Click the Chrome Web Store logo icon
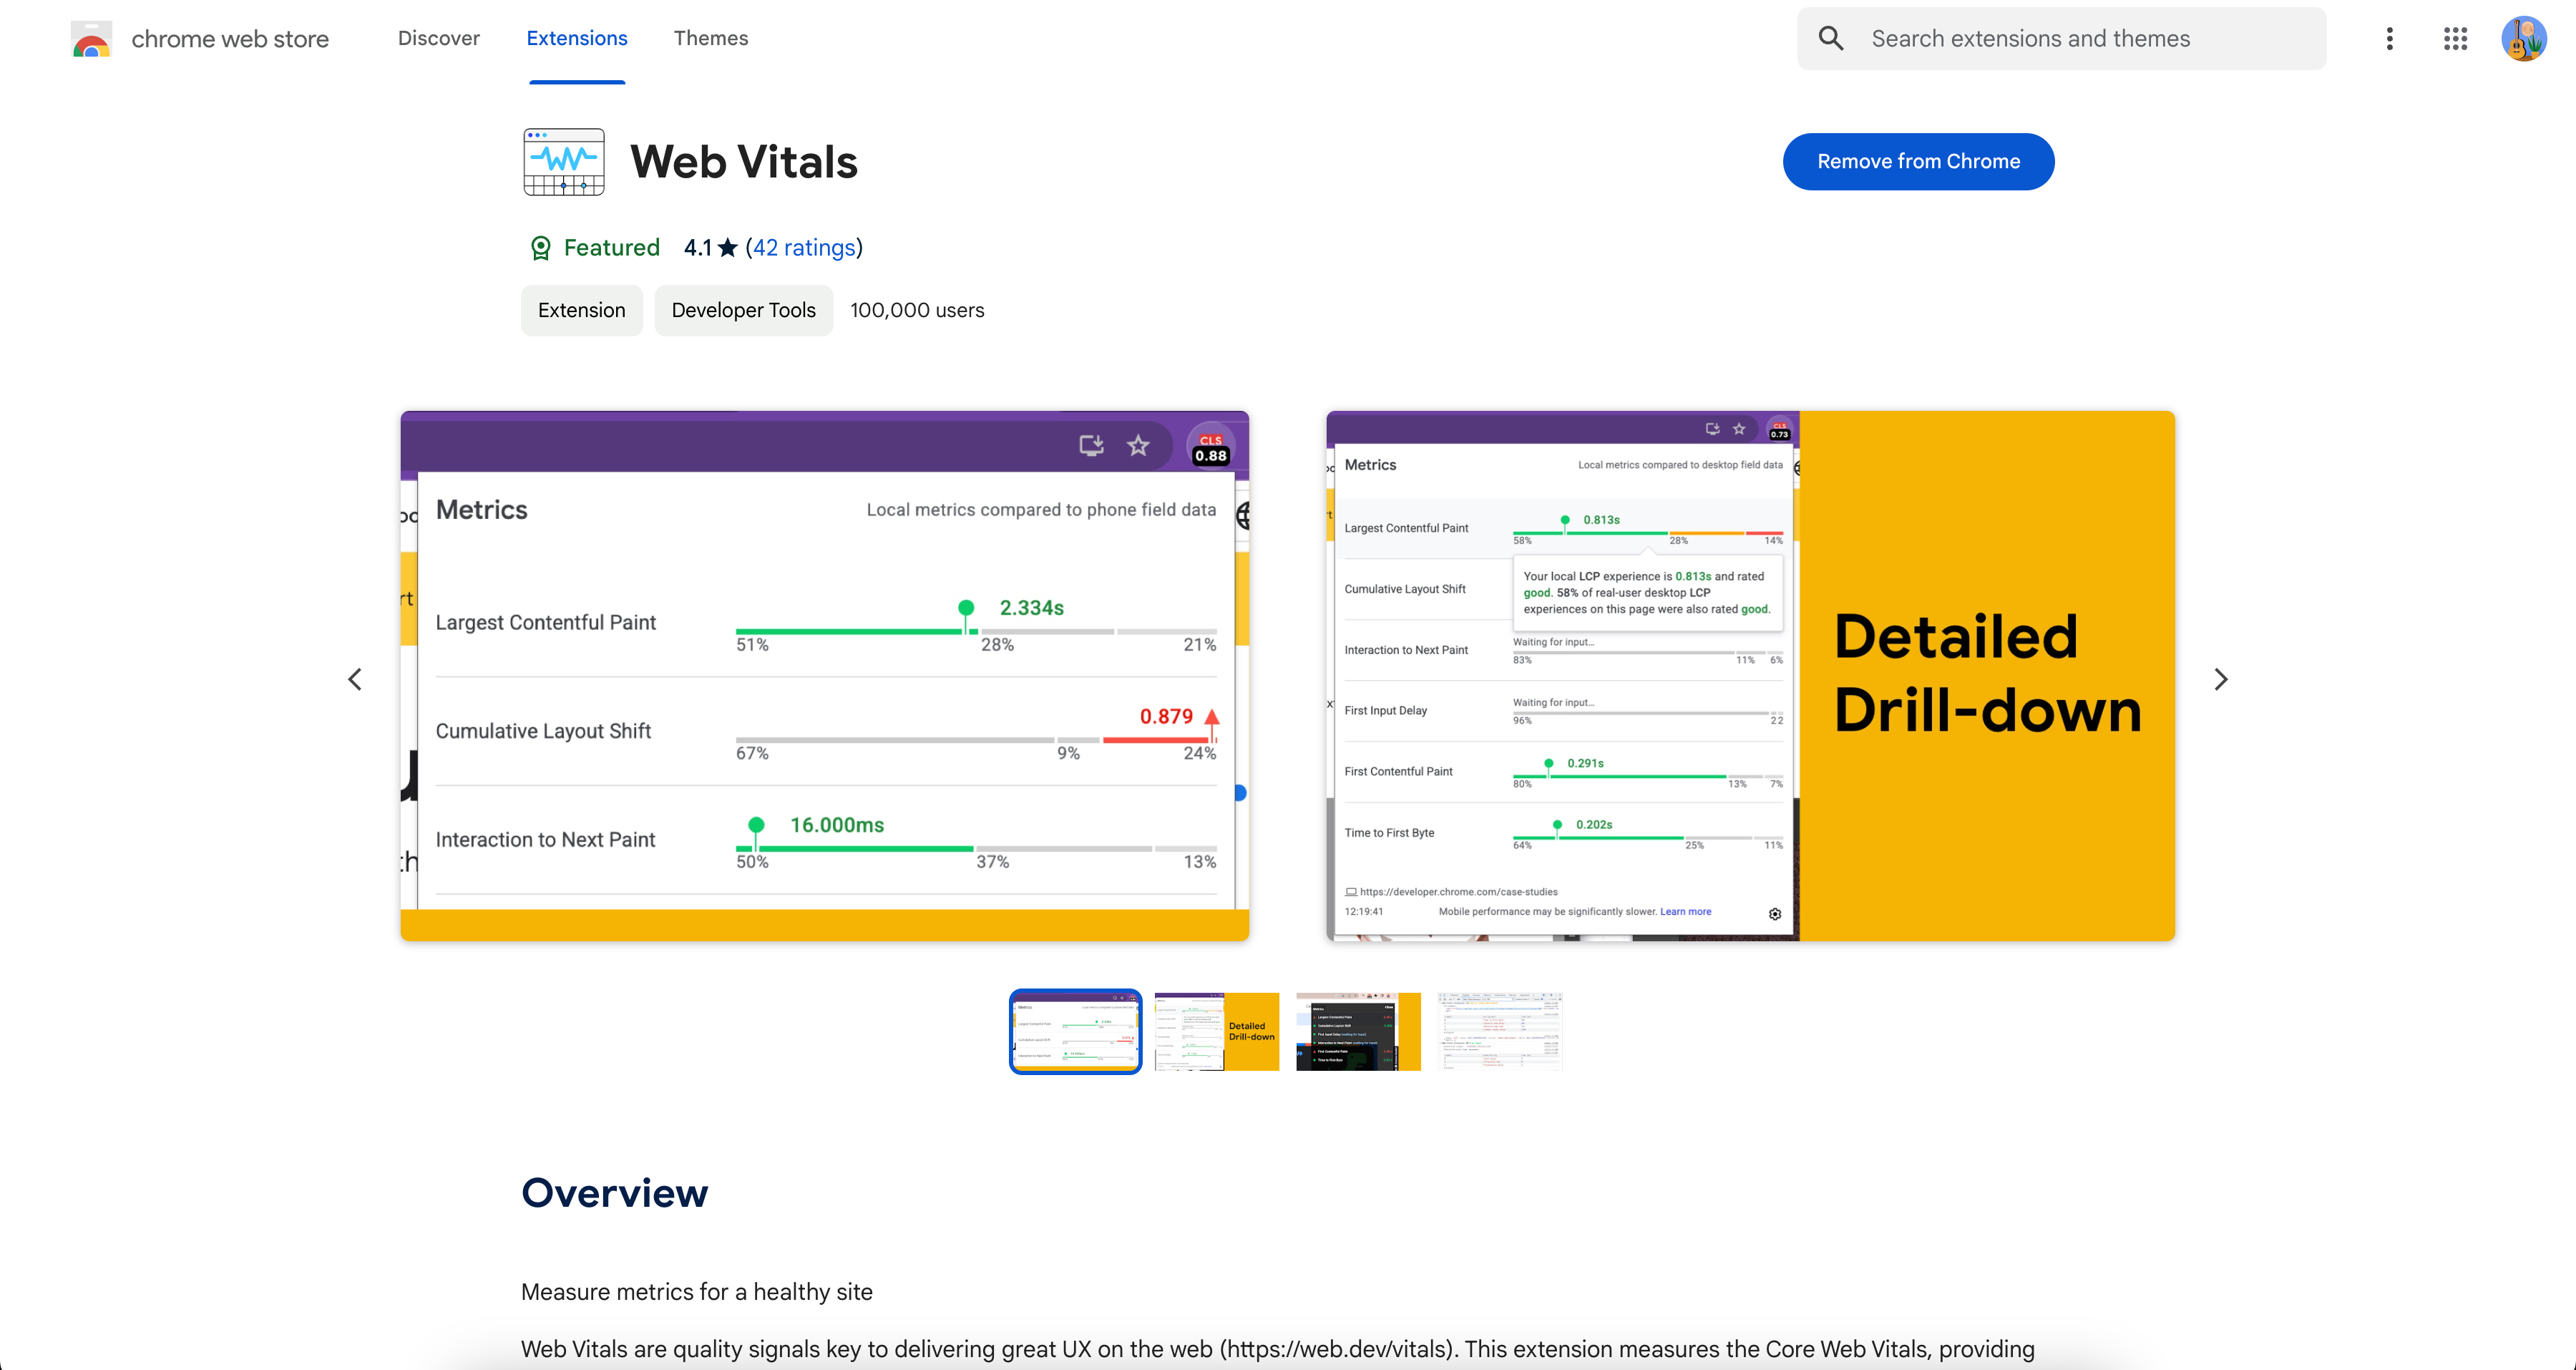Viewport: 2576px width, 1370px height. coord(91,39)
